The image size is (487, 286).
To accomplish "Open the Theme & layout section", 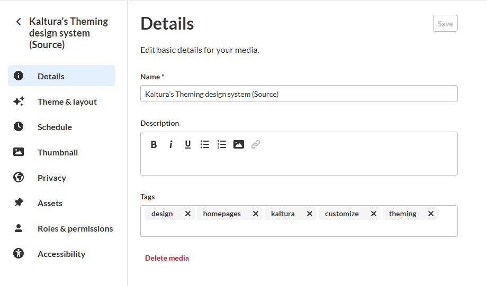I will coord(61,102).
